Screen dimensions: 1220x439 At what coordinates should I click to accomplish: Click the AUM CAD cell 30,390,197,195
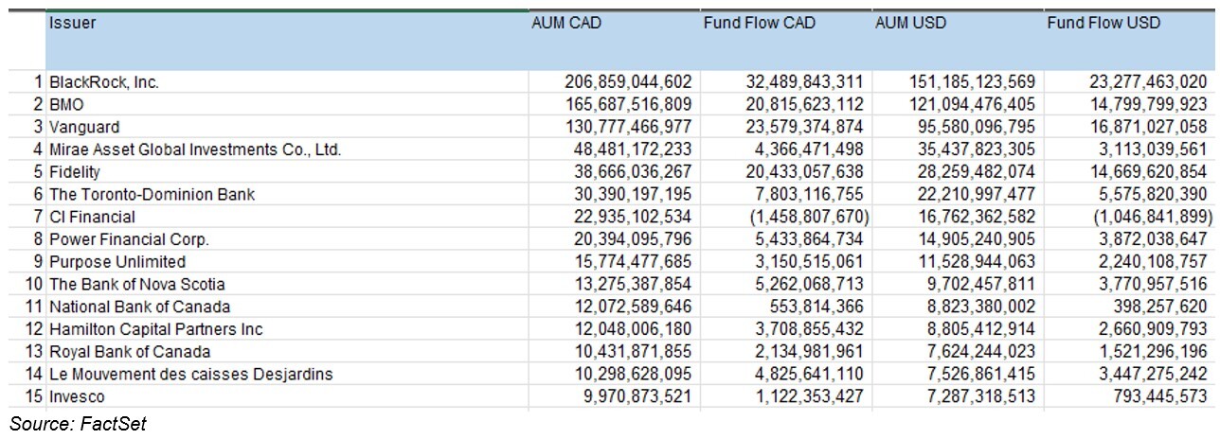[634, 194]
